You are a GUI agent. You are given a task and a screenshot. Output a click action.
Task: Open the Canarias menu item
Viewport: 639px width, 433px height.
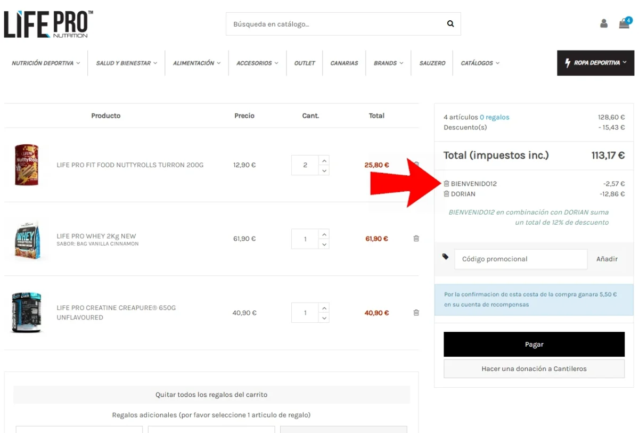pos(344,63)
